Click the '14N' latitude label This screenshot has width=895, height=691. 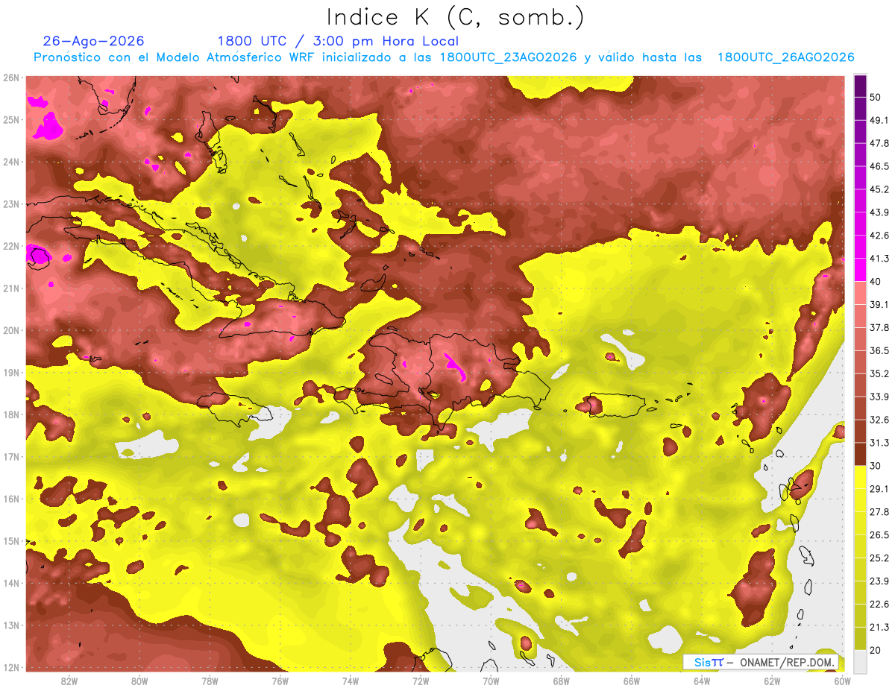(x=11, y=583)
